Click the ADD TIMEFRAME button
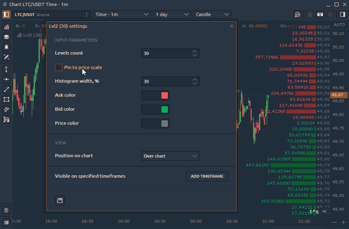Image resolution: width=349 pixels, height=229 pixels. 207,176
